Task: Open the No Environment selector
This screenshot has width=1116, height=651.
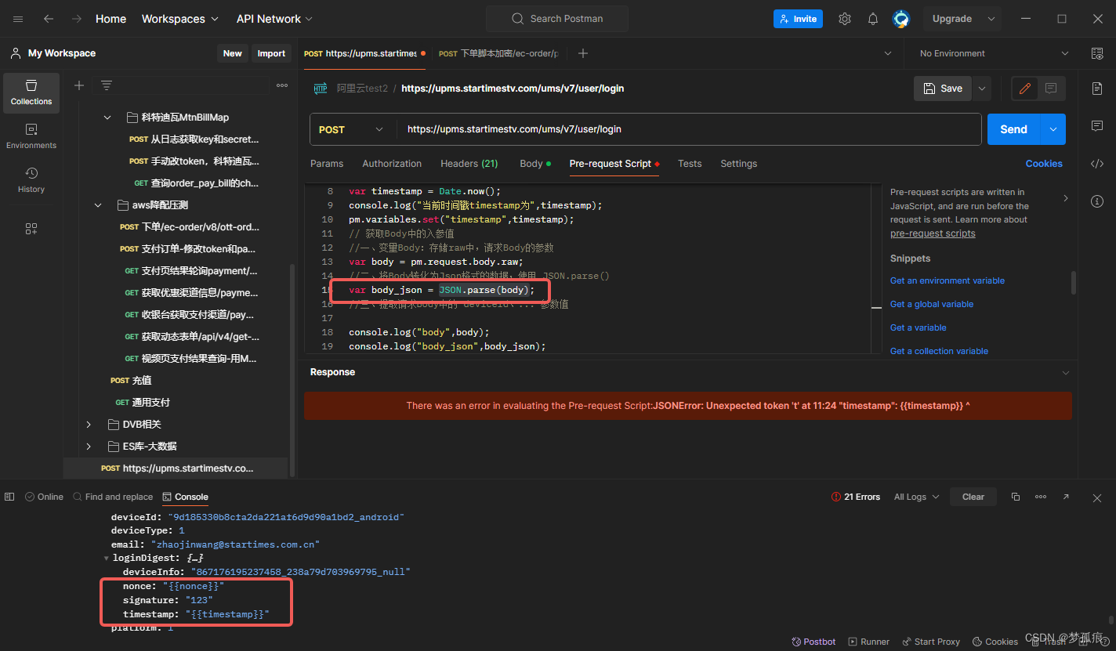Action: tap(994, 53)
